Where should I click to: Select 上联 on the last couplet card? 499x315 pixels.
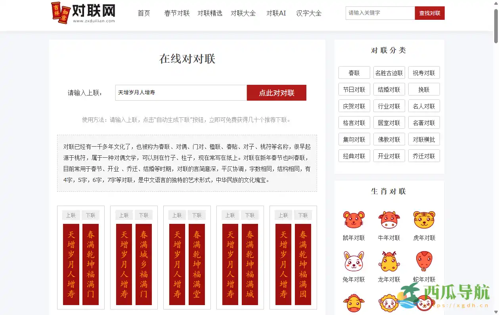tap(283, 215)
